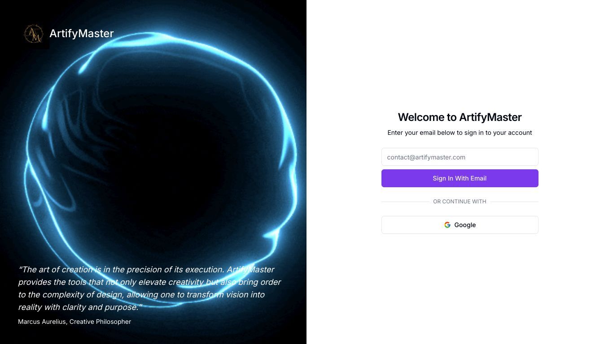The height and width of the screenshot is (344, 613).
Task: Select the quote's first line about art of creation
Action: 146,270
